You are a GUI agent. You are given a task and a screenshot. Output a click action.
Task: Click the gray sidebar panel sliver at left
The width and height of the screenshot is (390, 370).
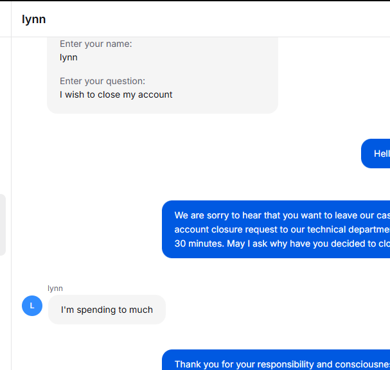coord(3,225)
